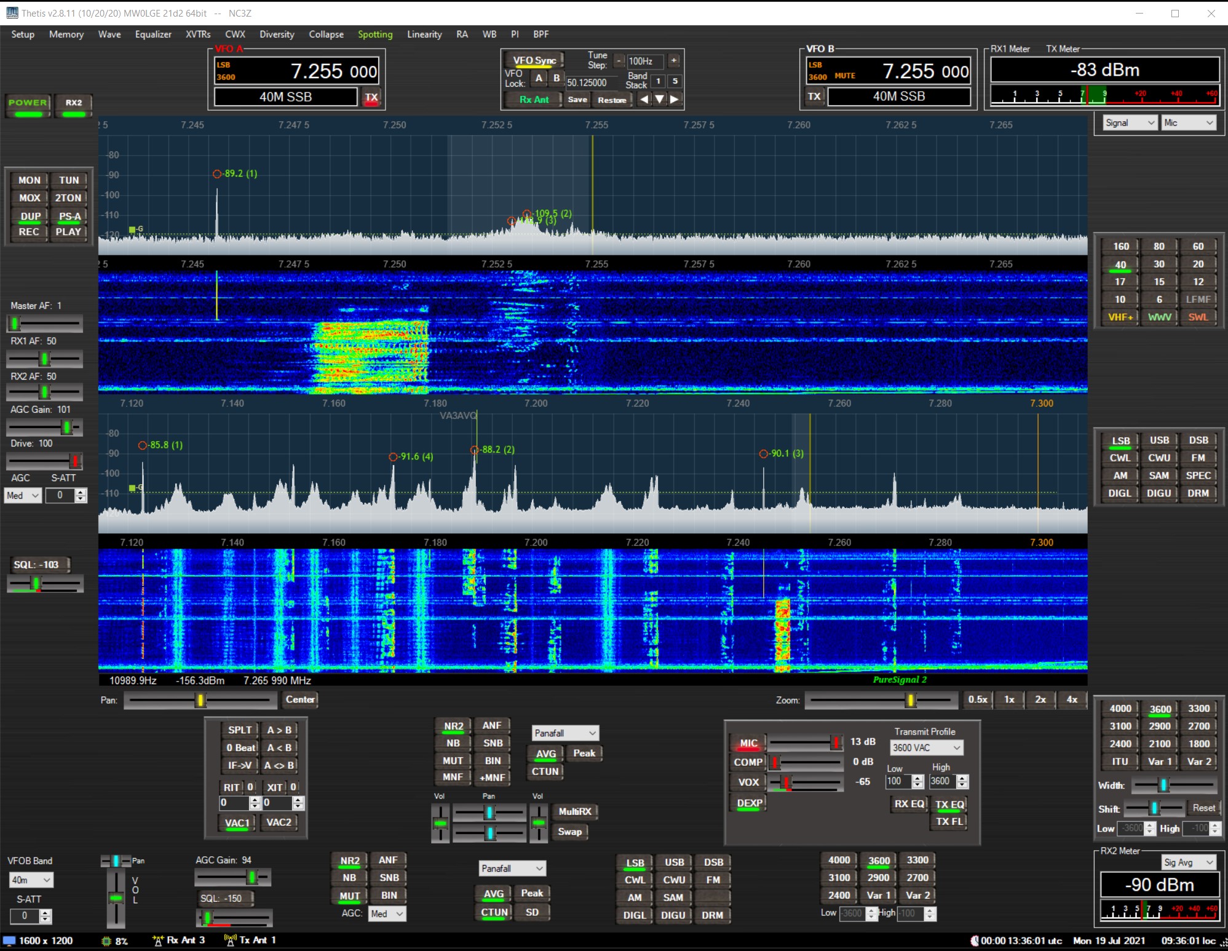Click the left arrow band stack button
1228x951 pixels.
644,99
